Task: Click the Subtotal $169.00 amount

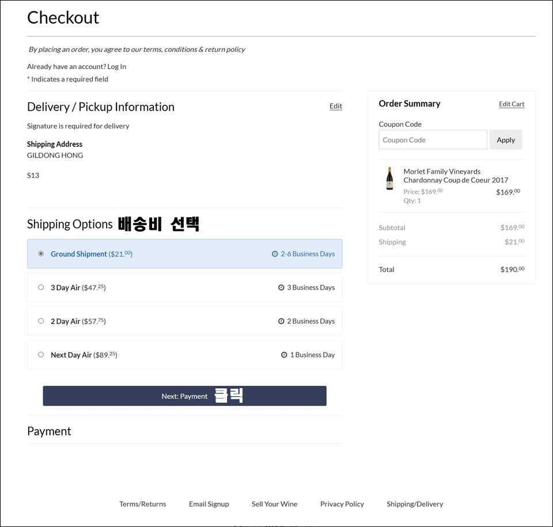Action: (512, 228)
